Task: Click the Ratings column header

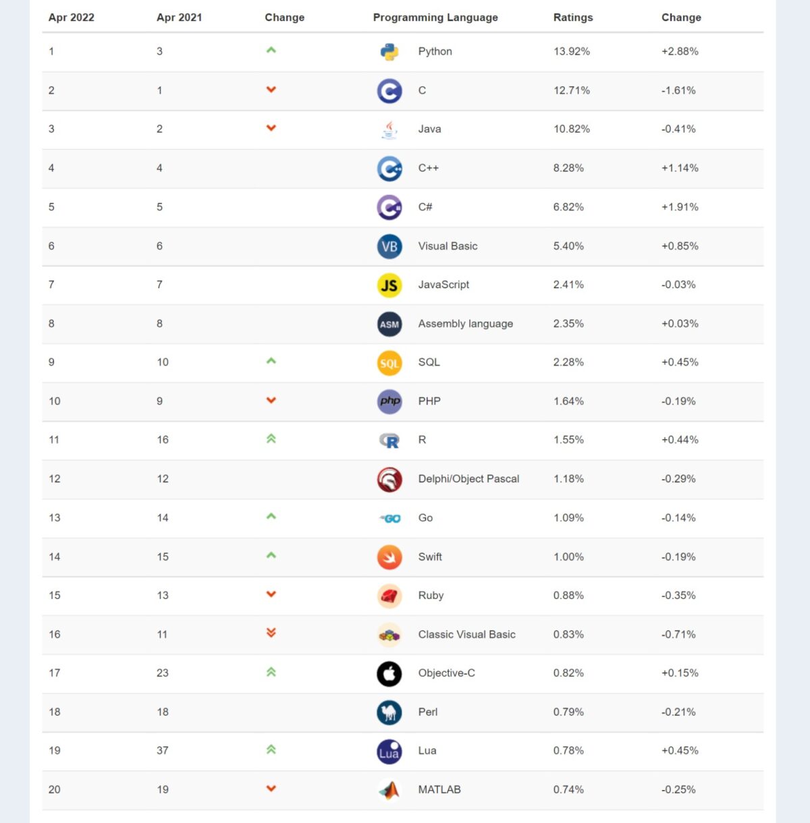Action: click(573, 18)
